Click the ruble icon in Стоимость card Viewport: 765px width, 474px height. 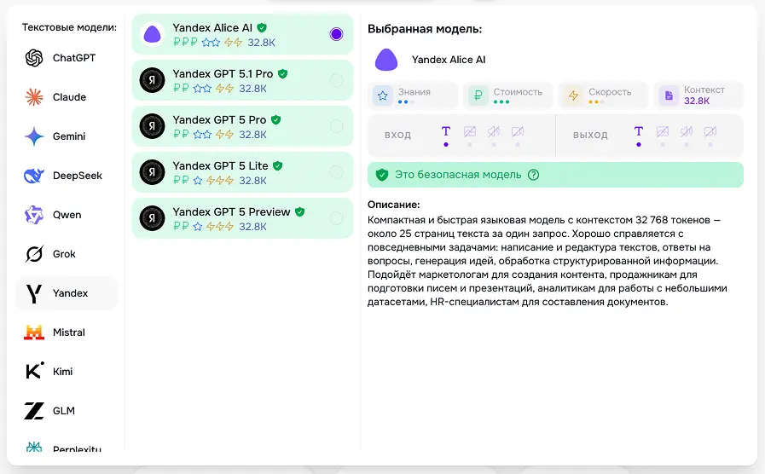click(478, 95)
